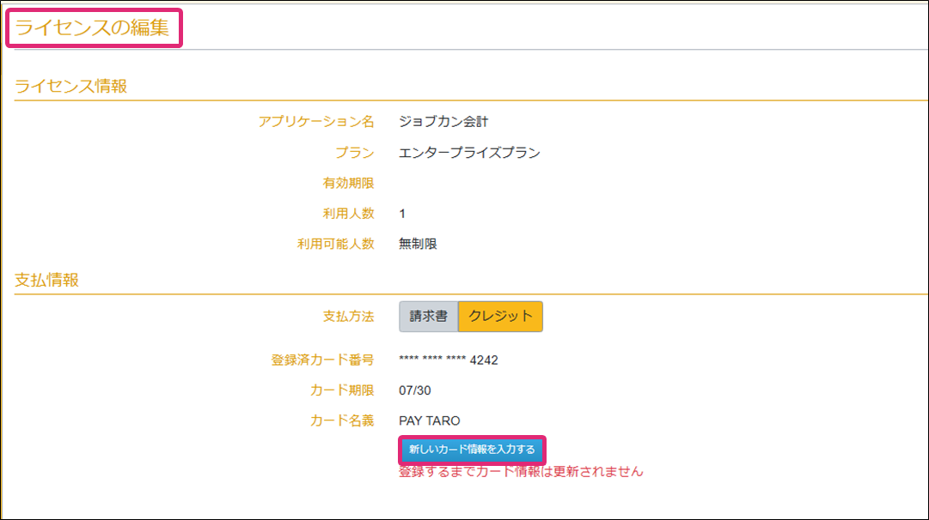Click the masked card number ending 4242

tap(449, 360)
